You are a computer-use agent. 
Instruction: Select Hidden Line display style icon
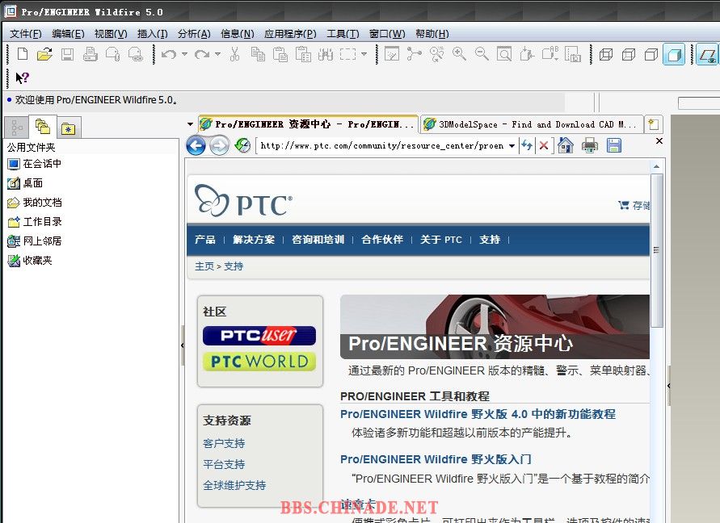(629, 55)
